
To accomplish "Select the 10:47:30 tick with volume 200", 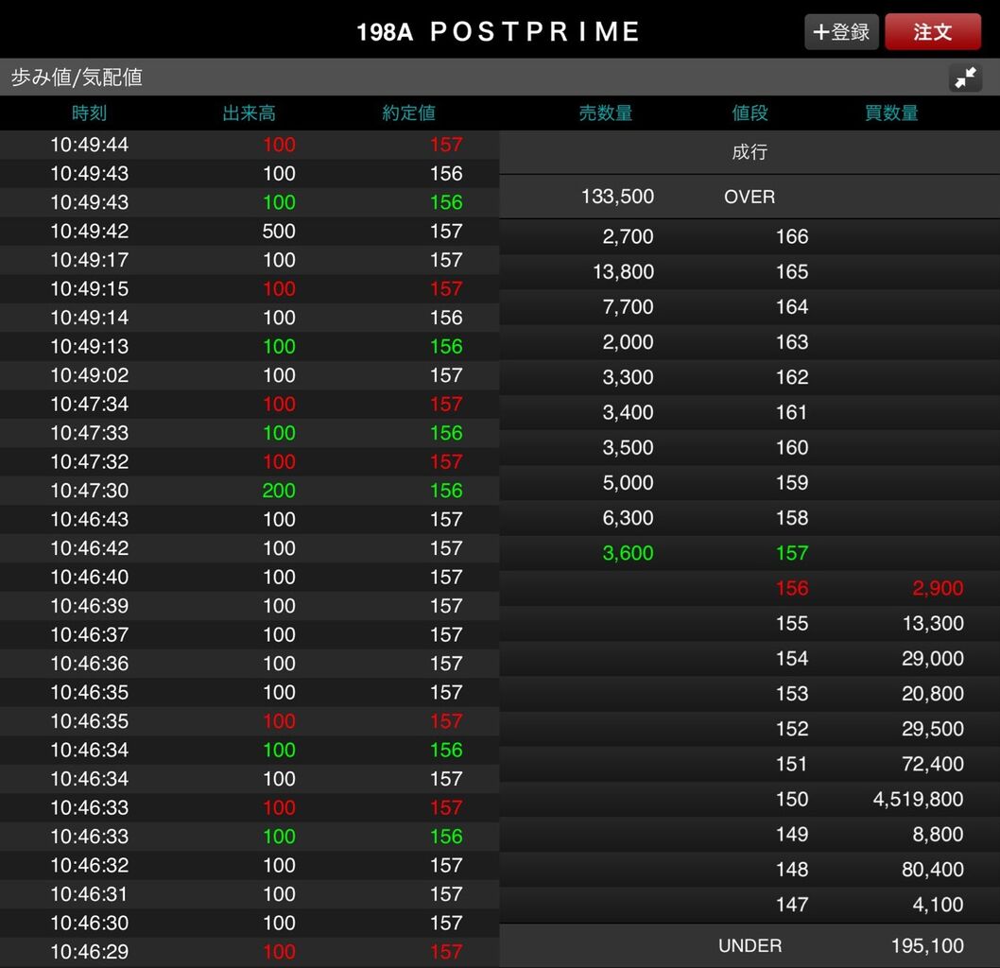I will 250,491.
